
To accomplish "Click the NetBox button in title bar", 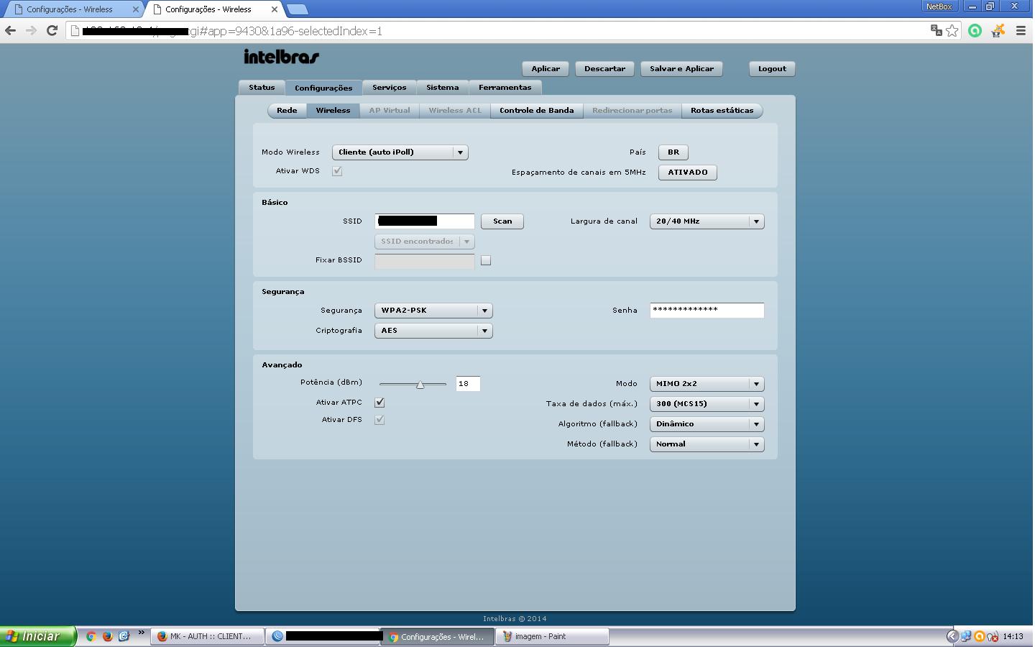I will 939,6.
